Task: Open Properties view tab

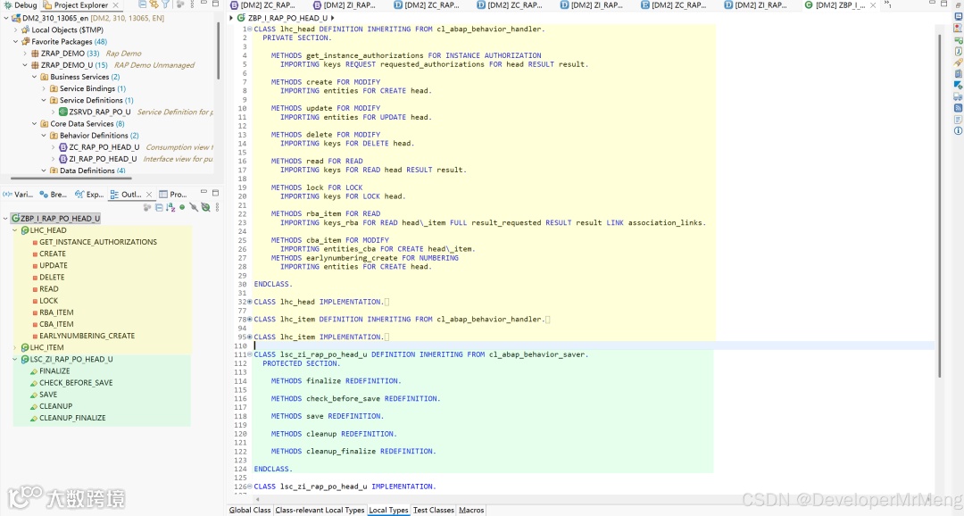Action: (x=173, y=195)
